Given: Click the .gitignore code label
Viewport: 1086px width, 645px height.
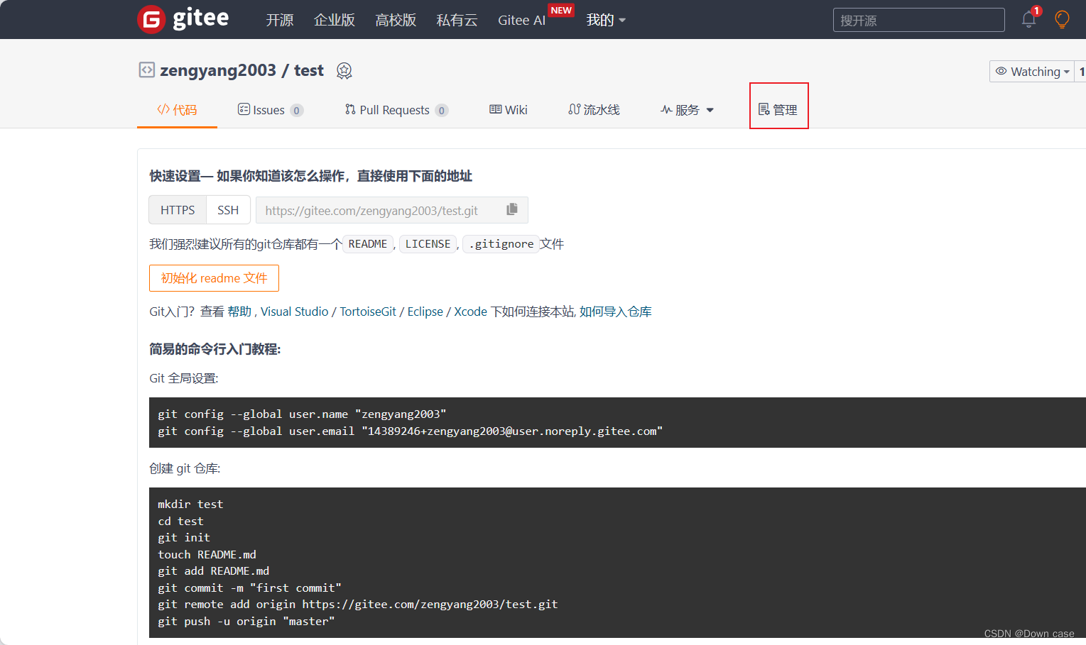Looking at the screenshot, I should (x=501, y=244).
